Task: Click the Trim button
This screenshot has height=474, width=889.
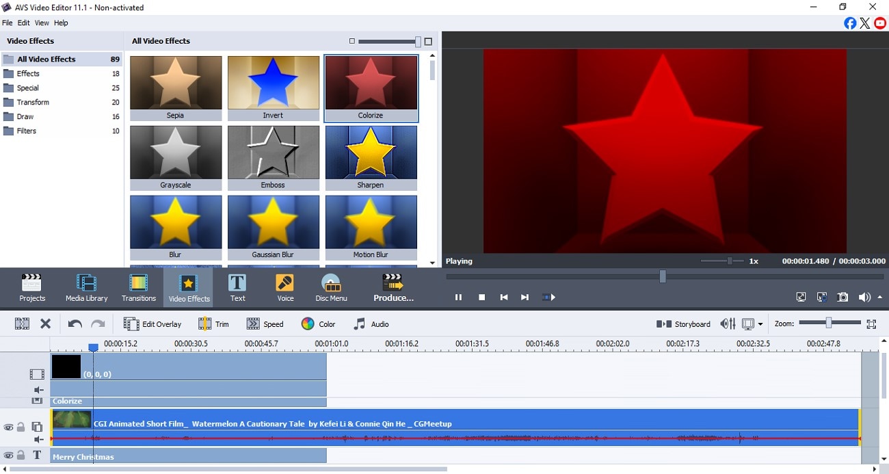Action: pyautogui.click(x=213, y=324)
